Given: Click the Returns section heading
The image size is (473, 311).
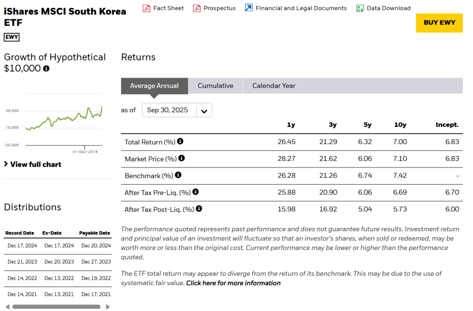Looking at the screenshot, I should tap(138, 57).
